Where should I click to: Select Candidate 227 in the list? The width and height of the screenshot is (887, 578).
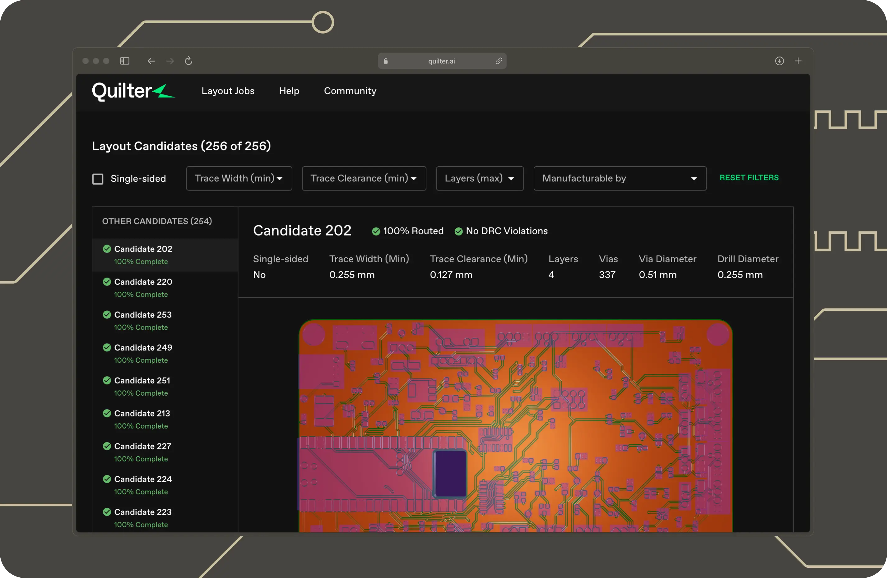165,452
